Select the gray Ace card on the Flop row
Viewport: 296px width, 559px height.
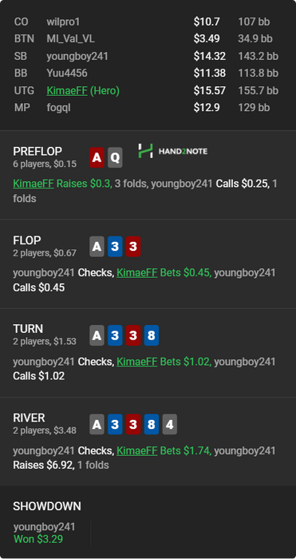(x=97, y=246)
